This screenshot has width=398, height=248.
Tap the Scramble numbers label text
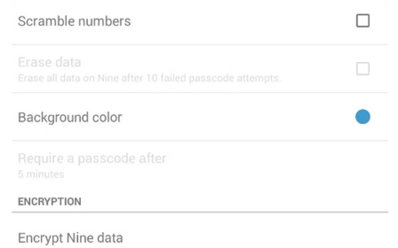point(74,21)
